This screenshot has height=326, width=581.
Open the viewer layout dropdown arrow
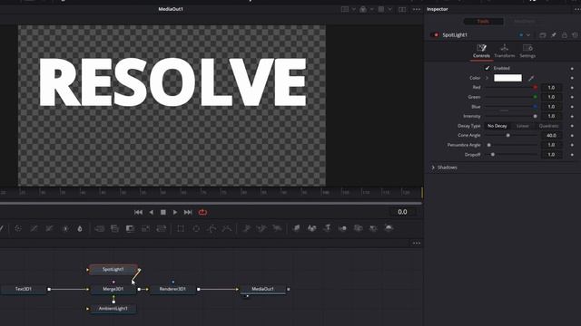coord(353,9)
